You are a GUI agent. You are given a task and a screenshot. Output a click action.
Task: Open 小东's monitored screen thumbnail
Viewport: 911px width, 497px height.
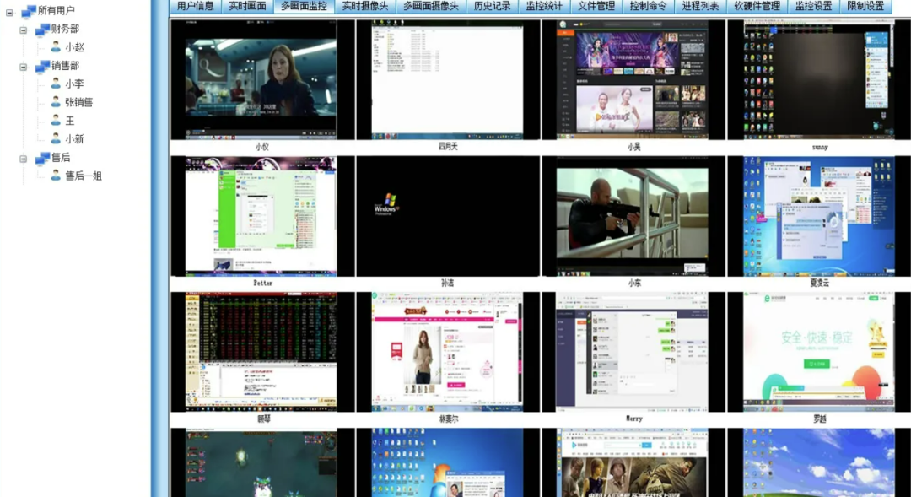click(x=633, y=216)
